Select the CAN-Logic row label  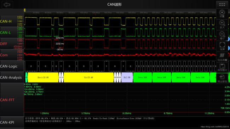9,66
